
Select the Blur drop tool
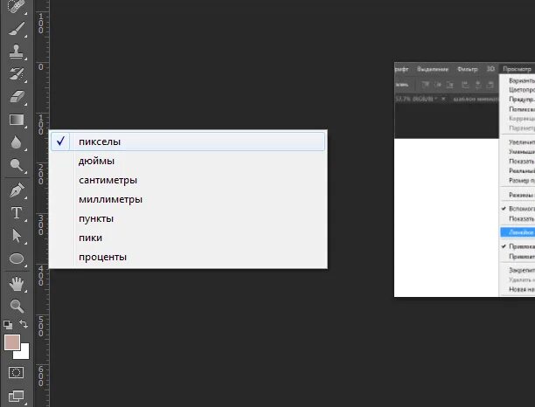[x=16, y=142]
